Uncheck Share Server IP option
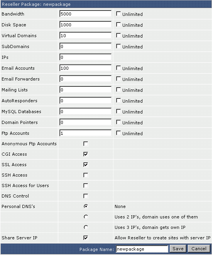Viewport: 213px width, 256px height. [86, 238]
